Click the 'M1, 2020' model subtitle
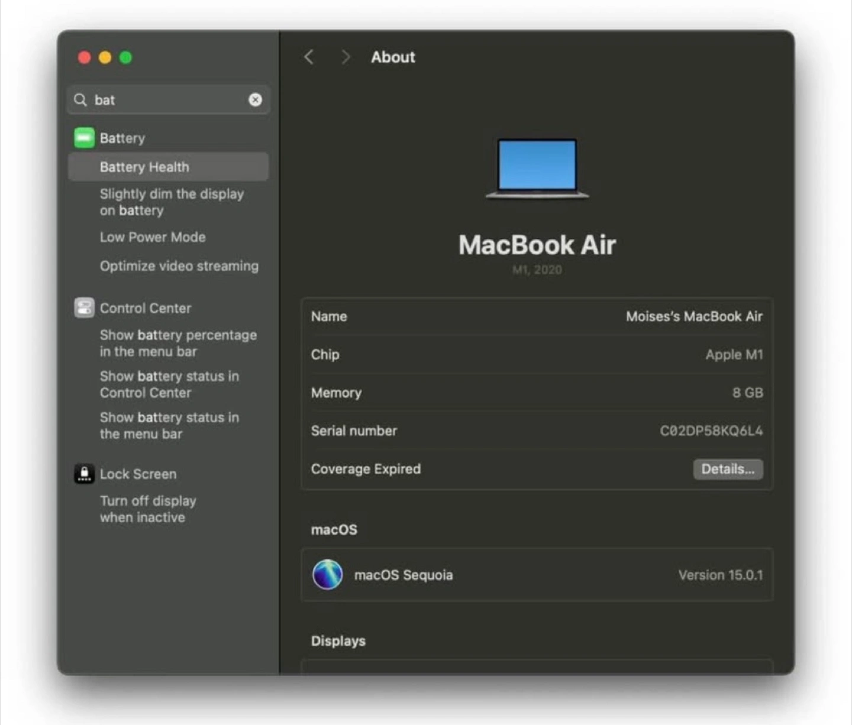This screenshot has width=852, height=725. pyautogui.click(x=537, y=270)
